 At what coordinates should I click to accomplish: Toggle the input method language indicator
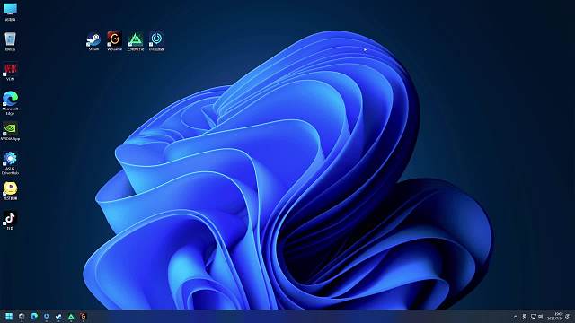525,317
